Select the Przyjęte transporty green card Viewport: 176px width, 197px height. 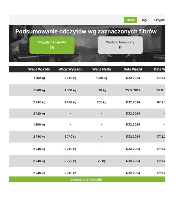[x=52, y=45]
